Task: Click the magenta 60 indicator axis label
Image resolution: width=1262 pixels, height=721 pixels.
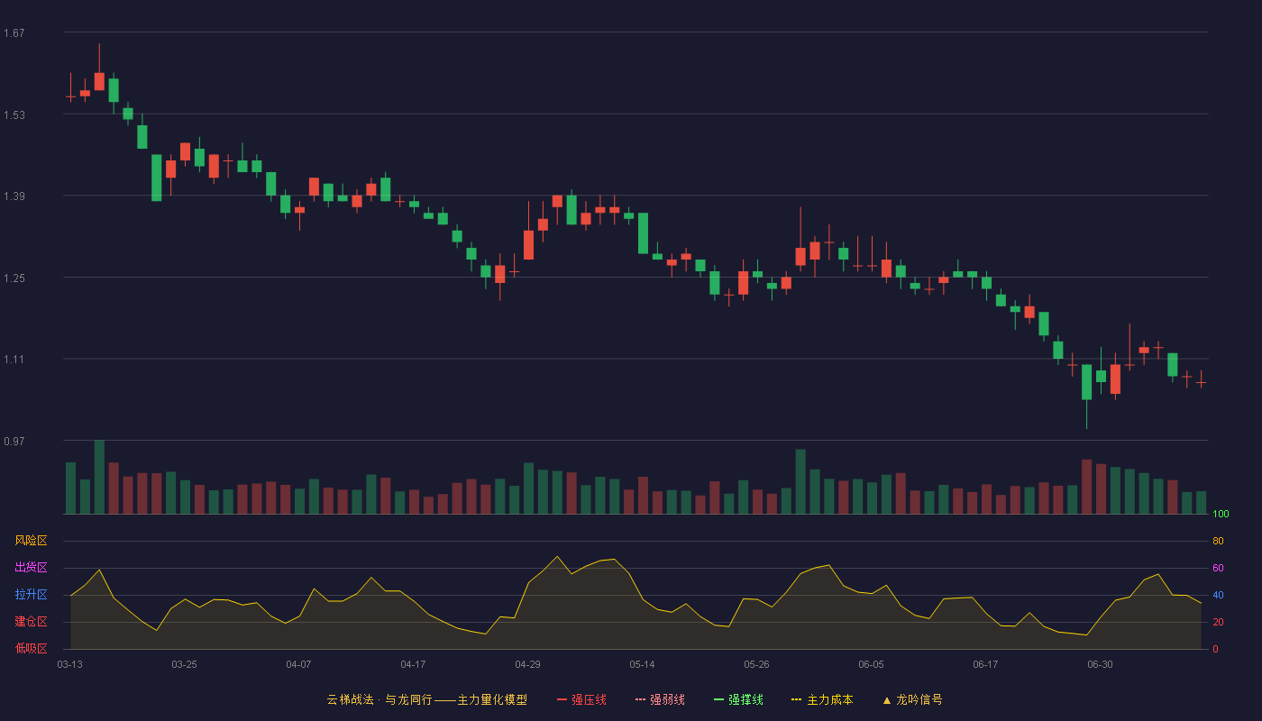Action: [1218, 568]
